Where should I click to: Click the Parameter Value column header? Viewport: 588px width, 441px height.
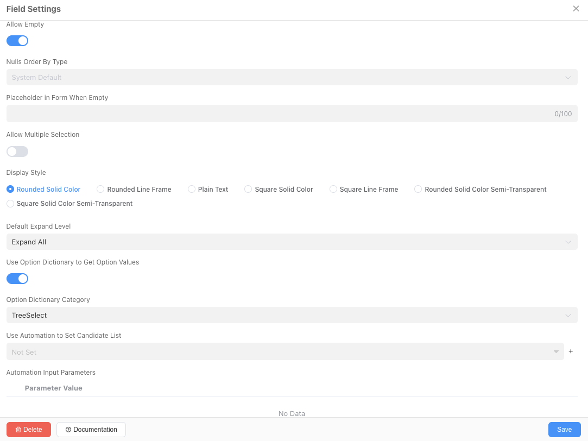pos(54,388)
